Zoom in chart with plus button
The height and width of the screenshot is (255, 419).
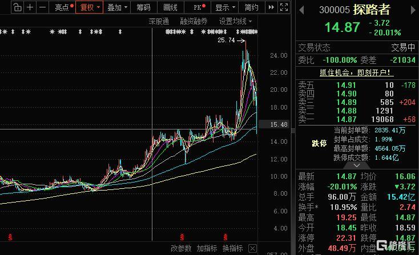point(30,7)
